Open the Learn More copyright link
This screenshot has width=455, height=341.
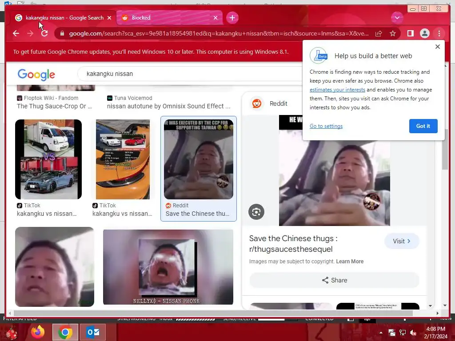coord(350,262)
